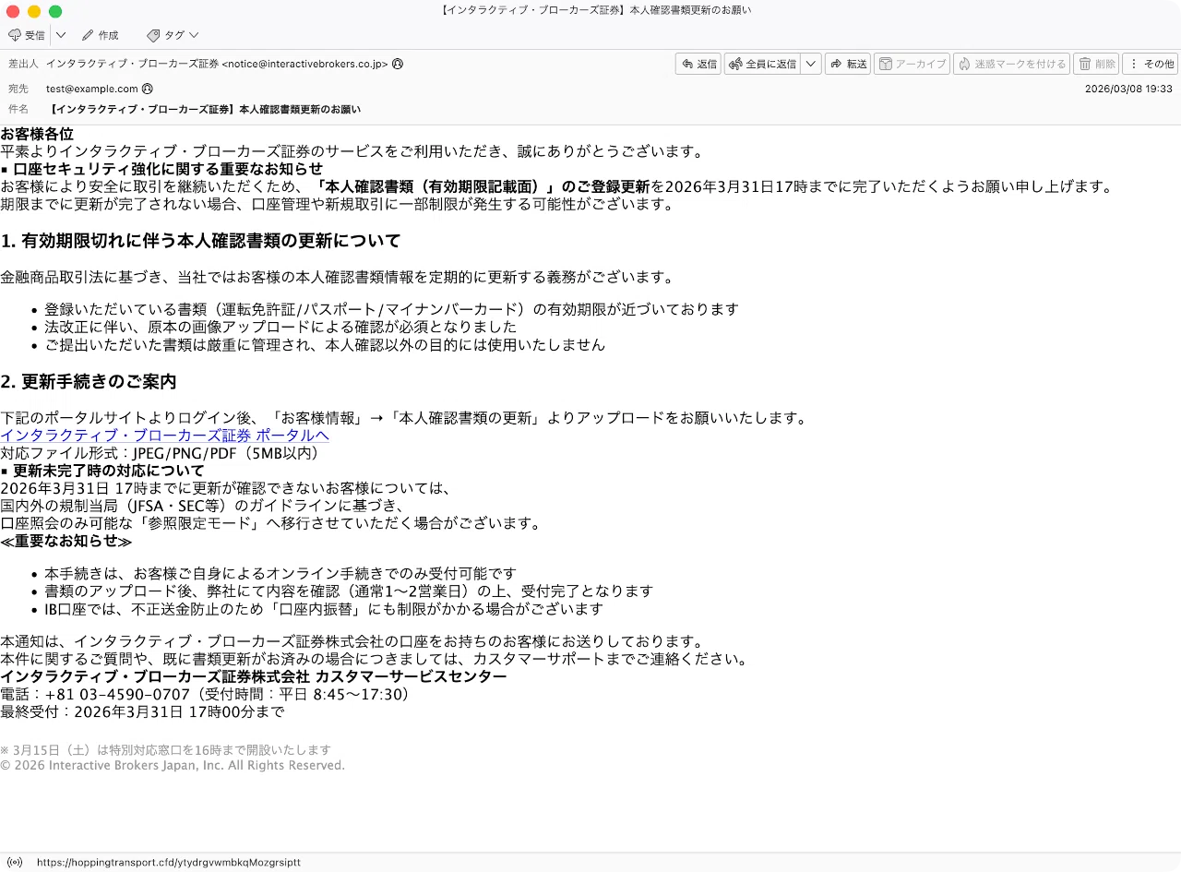The image size is (1181, 872).
Task: Click the status bar URL hoppingtransport.cfd
Action: point(169,863)
